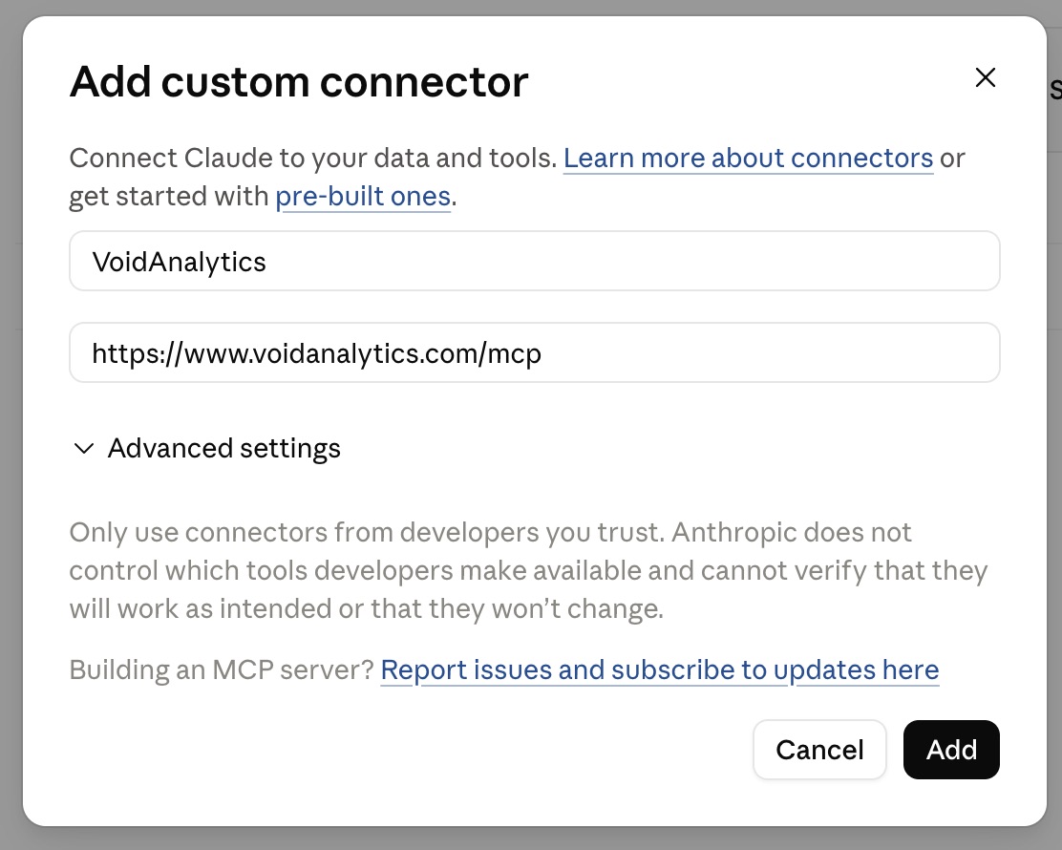Open Report issues and subscribe to updates link
The image size is (1062, 850).
tap(660, 669)
